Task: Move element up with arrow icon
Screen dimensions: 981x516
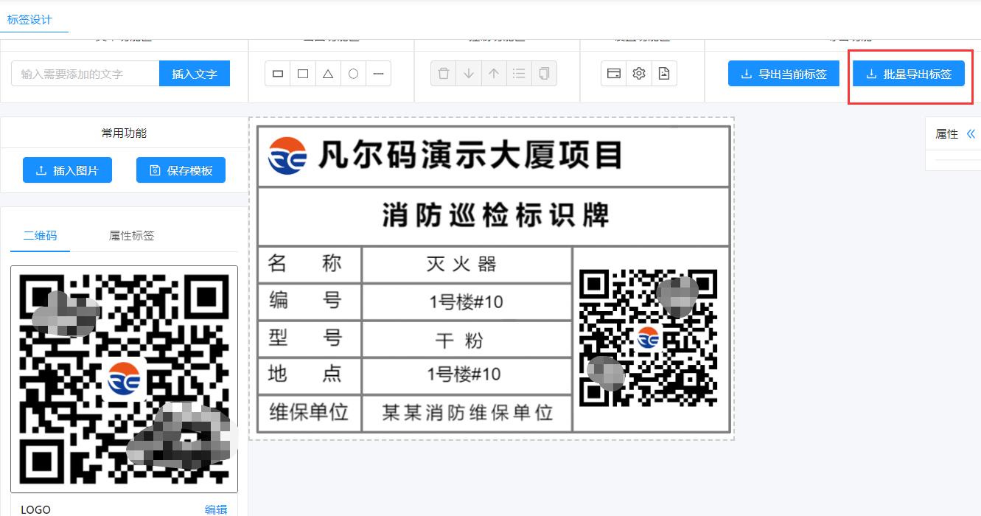Action: click(494, 74)
